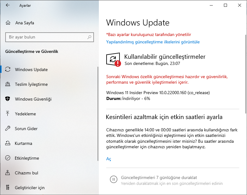Focus the Bir ar bulun search field
247x195 pixels.
(x=50, y=37)
